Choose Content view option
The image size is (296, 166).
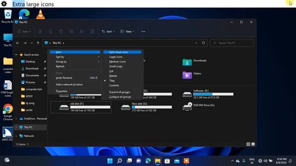114,85
